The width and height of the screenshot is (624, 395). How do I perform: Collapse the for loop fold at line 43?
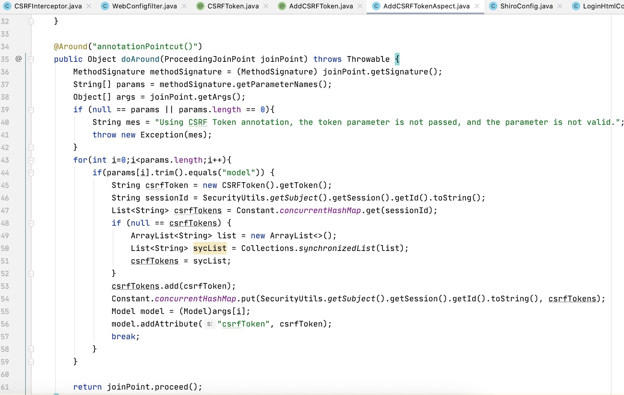click(31, 160)
